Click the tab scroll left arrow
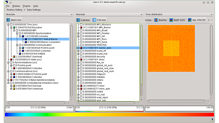The image size is (219, 123). pos(209,20)
